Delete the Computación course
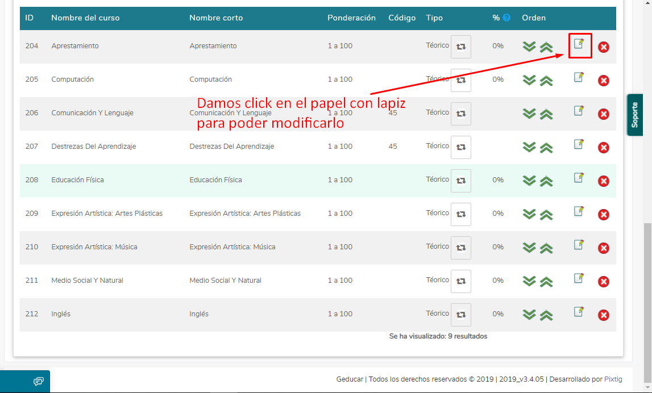The width and height of the screenshot is (652, 393). pyautogui.click(x=603, y=81)
